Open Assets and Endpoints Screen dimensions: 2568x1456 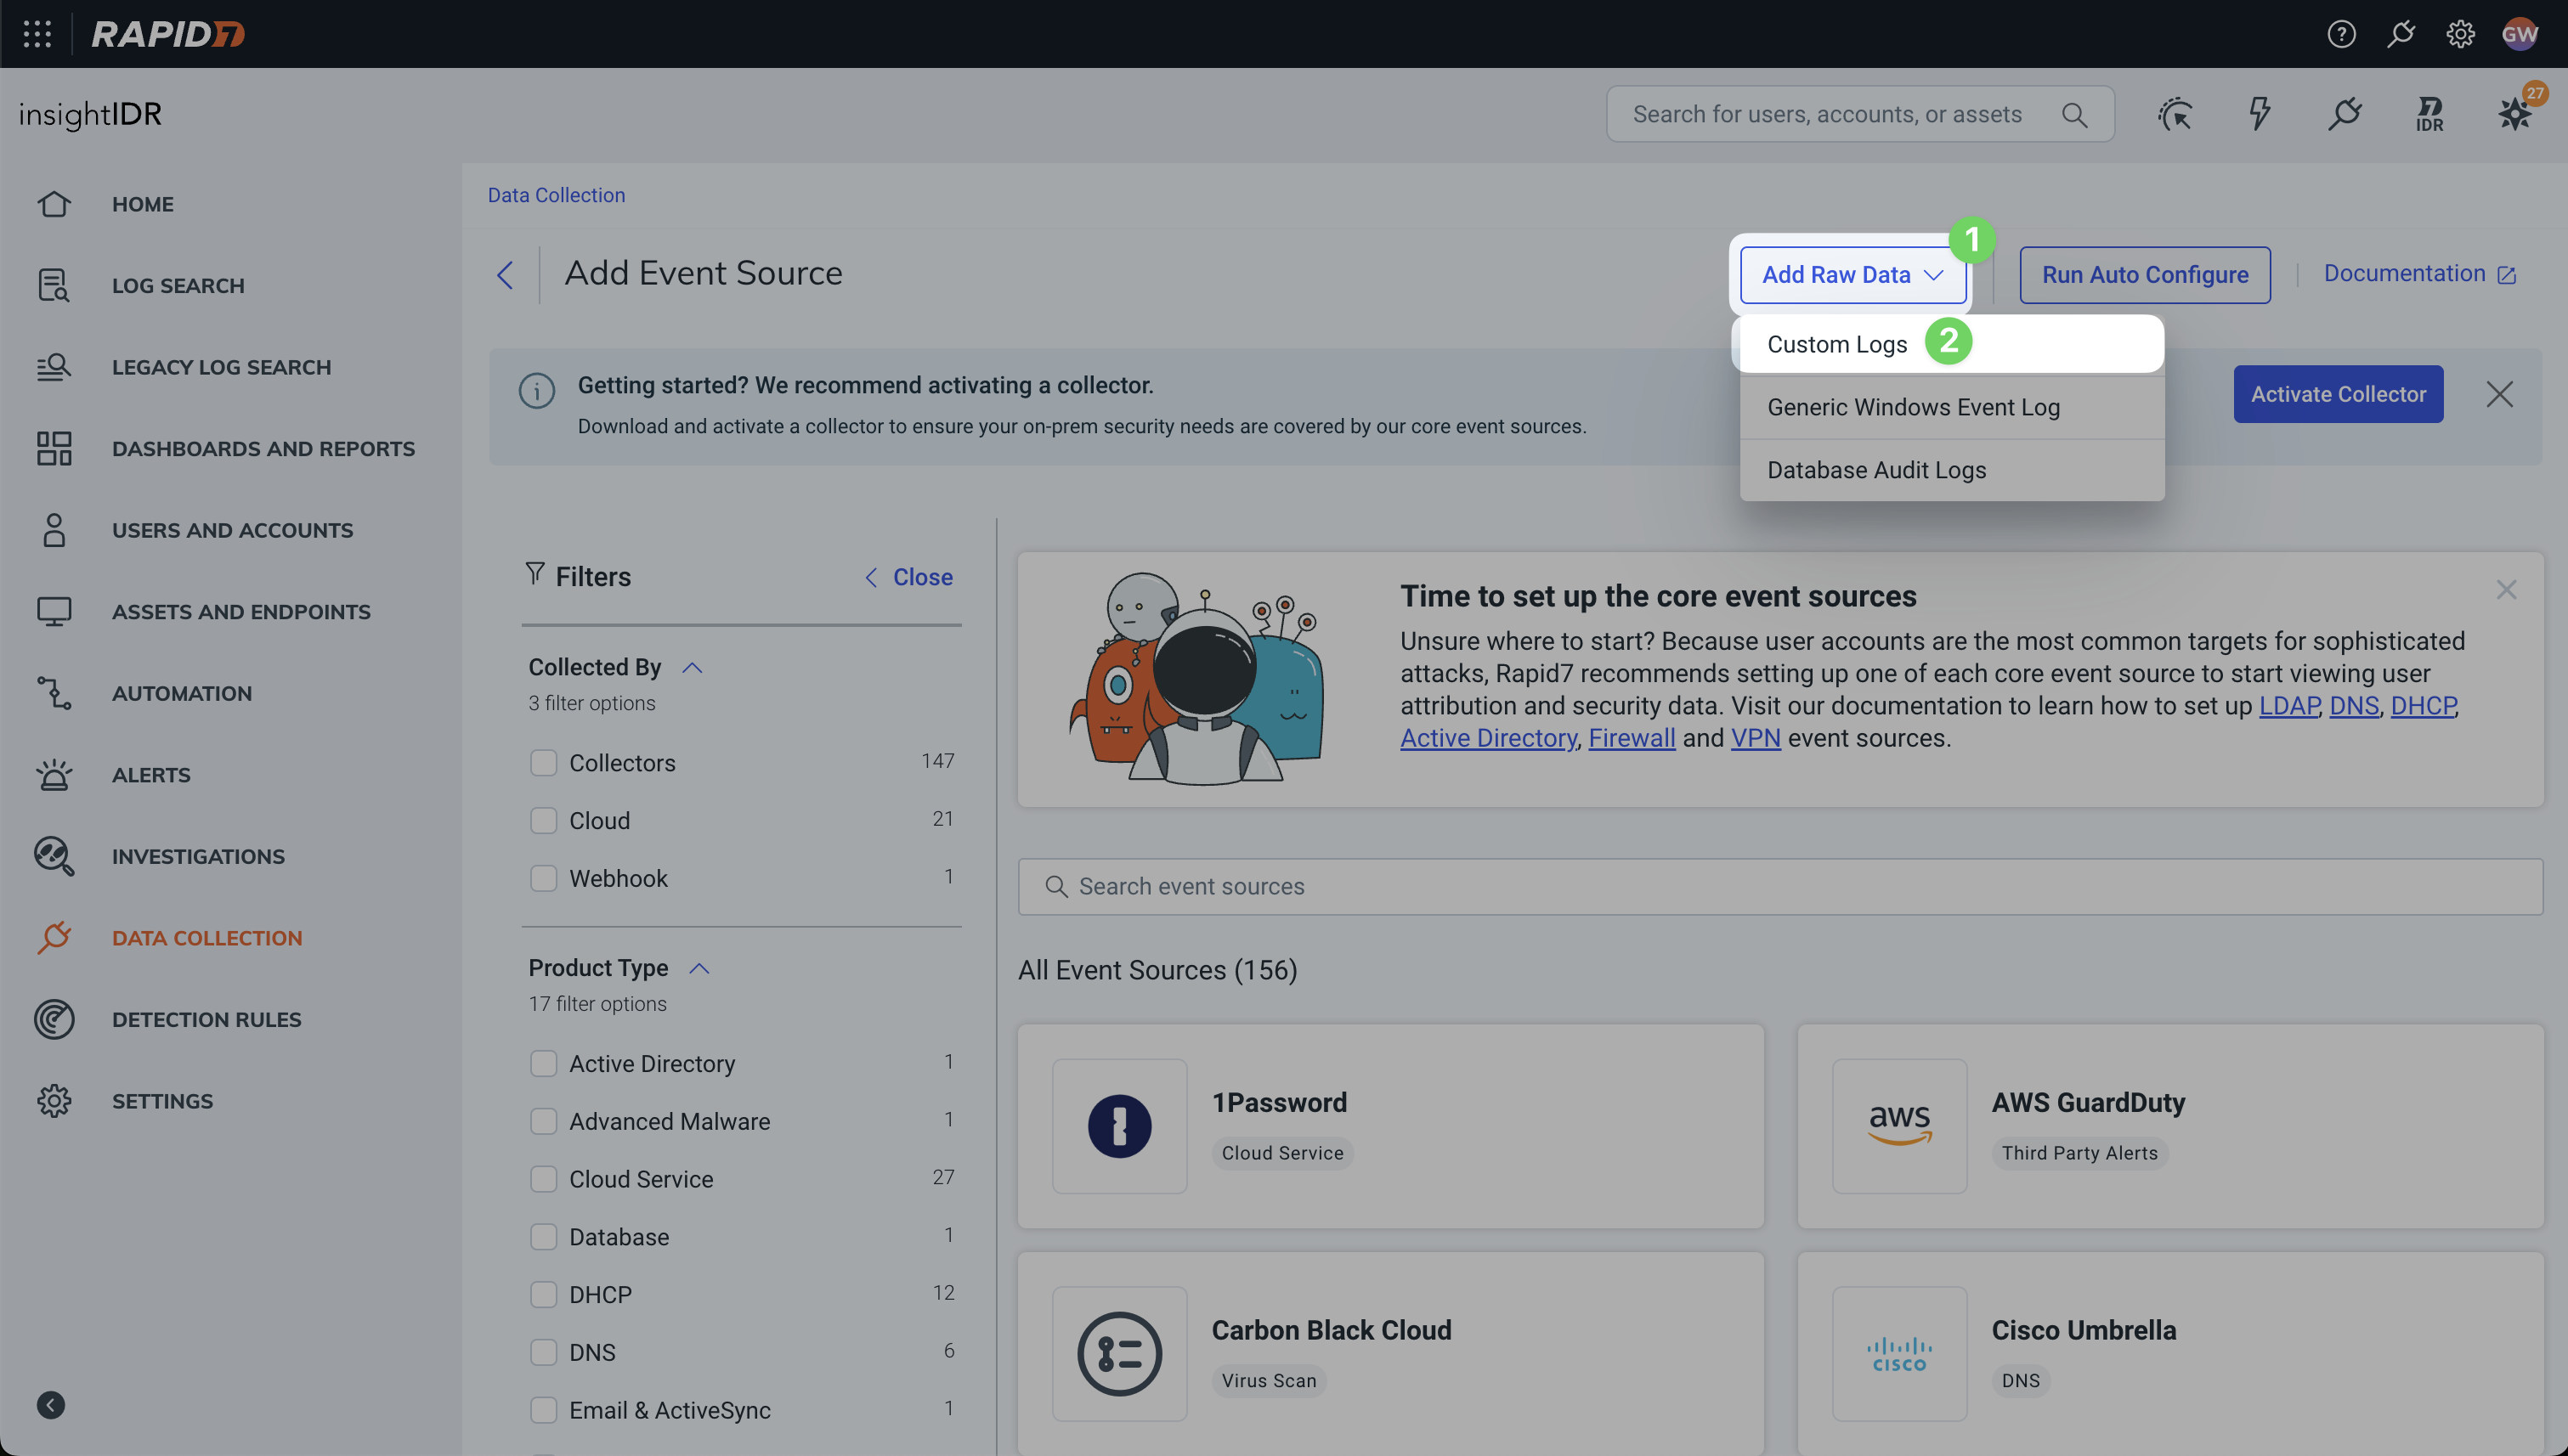[x=241, y=611]
